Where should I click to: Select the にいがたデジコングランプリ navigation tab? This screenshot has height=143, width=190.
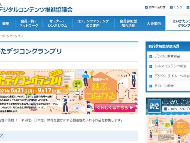point(178,24)
